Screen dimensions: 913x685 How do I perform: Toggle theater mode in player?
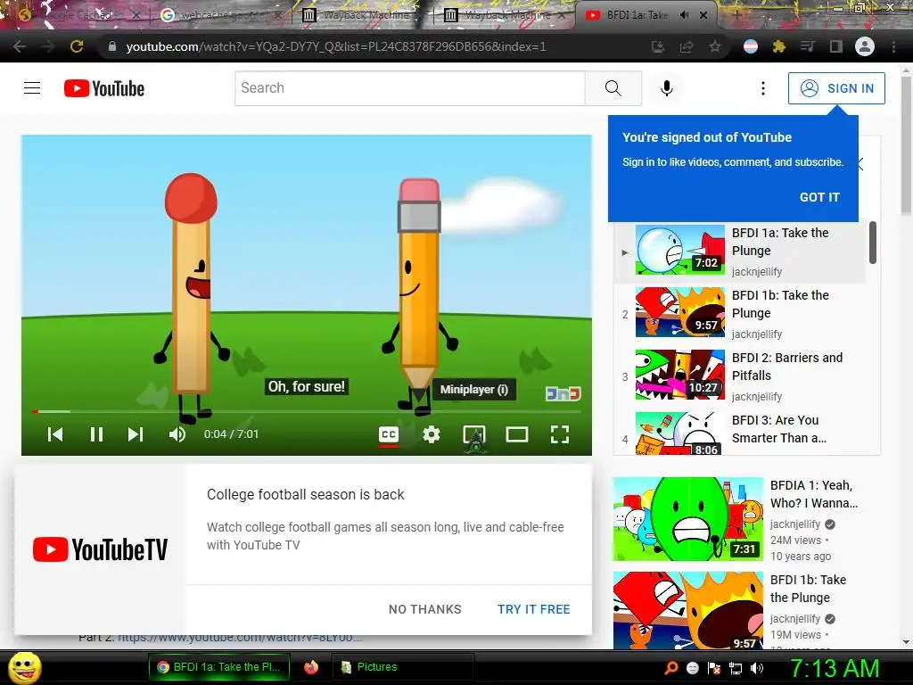point(517,434)
